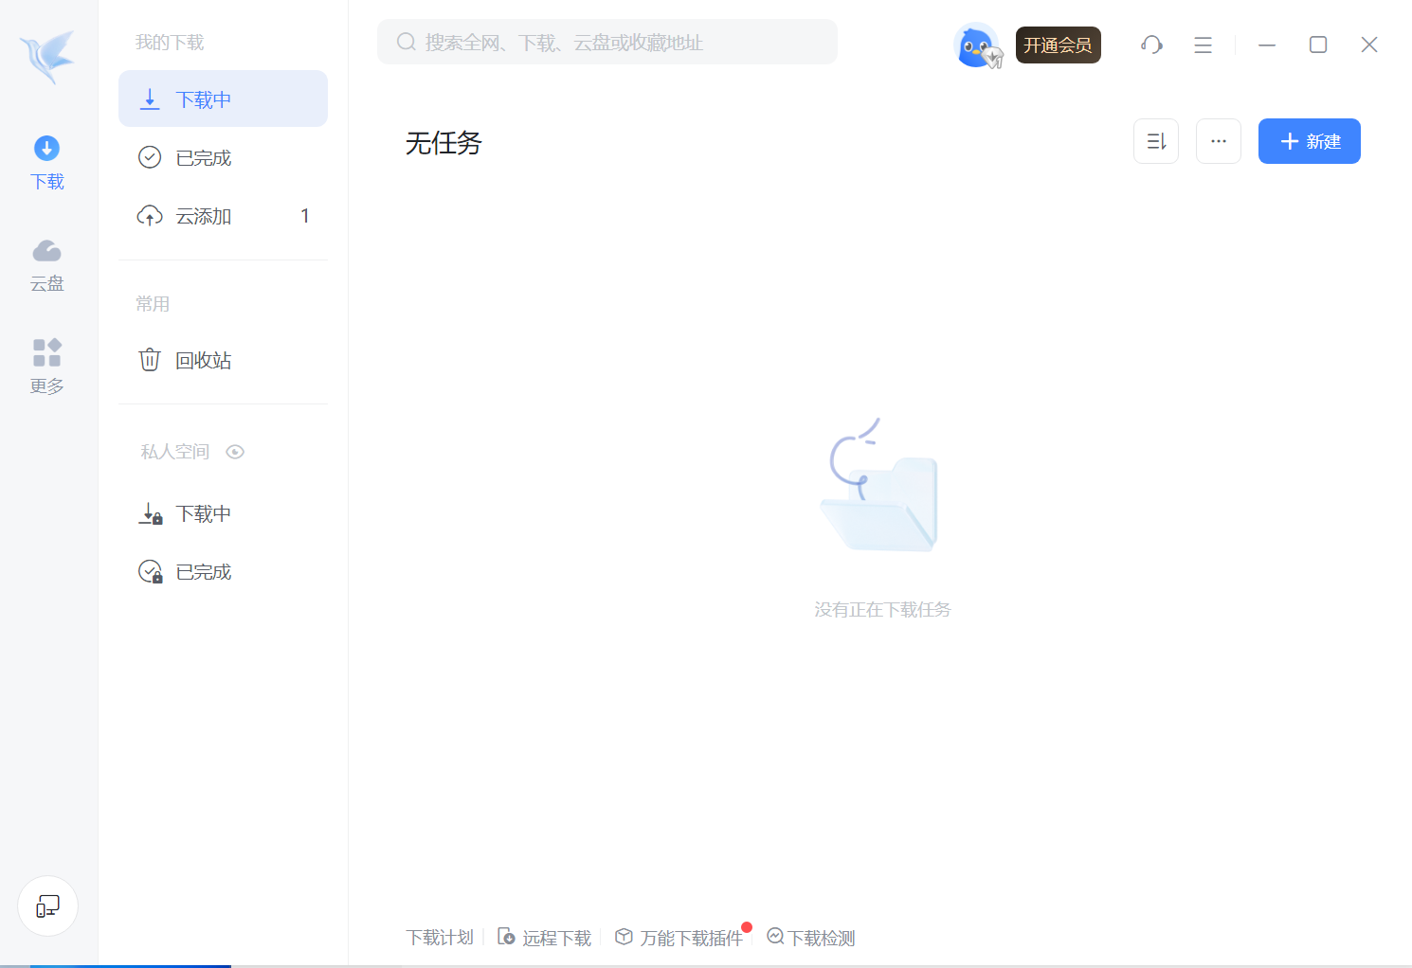Viewport: 1412px width, 968px height.
Task: Click the 私人空间 label
Action: click(175, 452)
